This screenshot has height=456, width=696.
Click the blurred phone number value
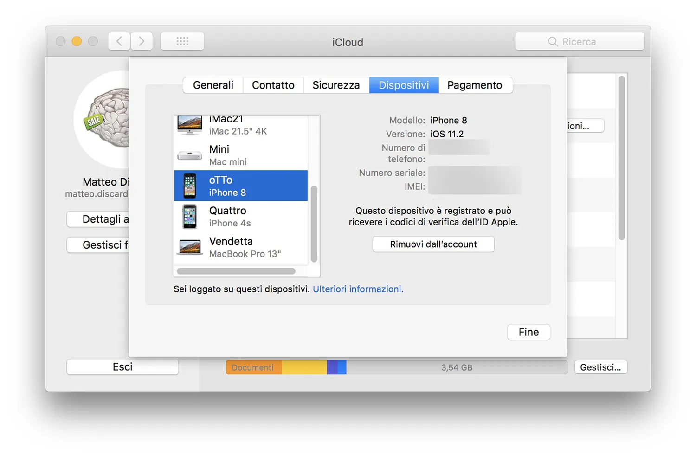point(459,148)
